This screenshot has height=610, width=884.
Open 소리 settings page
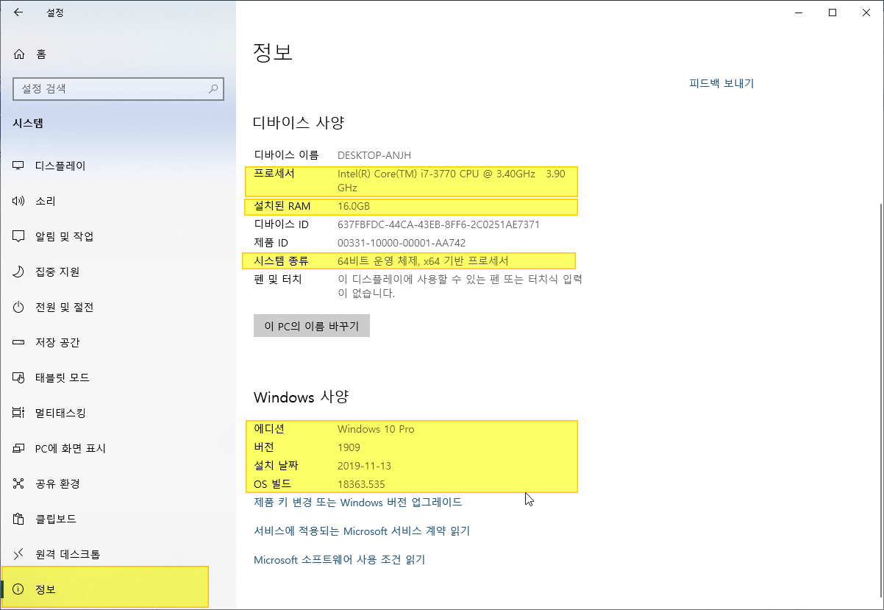pos(118,201)
